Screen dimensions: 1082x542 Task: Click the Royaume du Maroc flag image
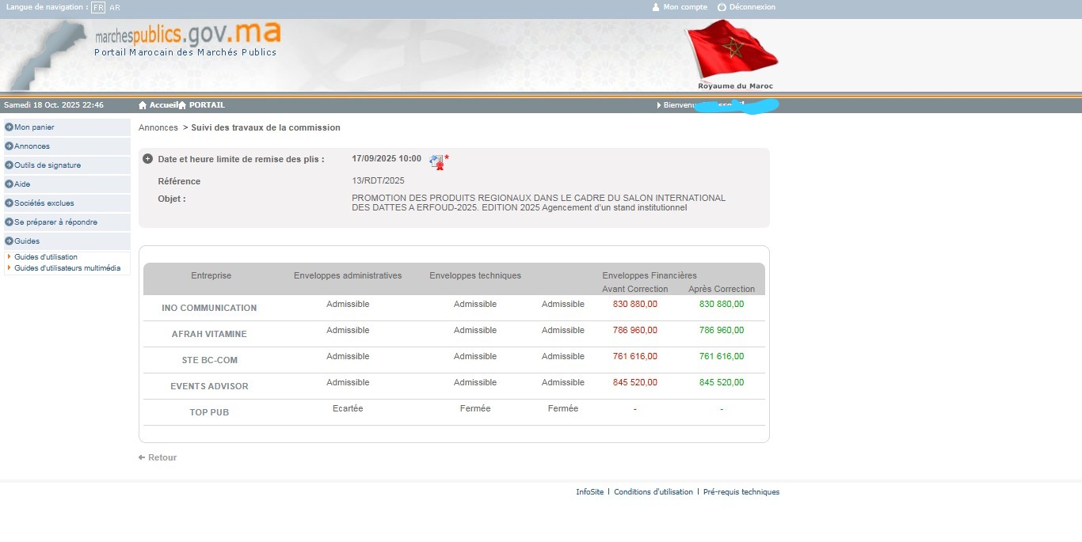pos(733,54)
